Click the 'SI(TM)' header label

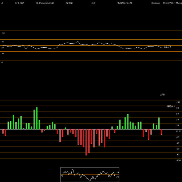coord(69,3)
